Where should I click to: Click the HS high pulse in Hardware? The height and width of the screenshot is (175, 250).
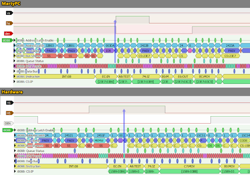click(x=127, y=109)
